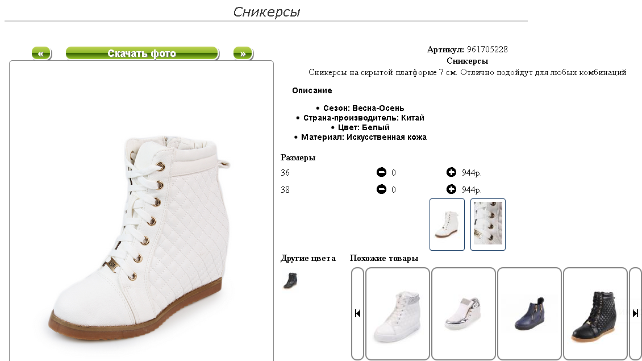Select the full white sneaker thumbnail

(x=447, y=224)
